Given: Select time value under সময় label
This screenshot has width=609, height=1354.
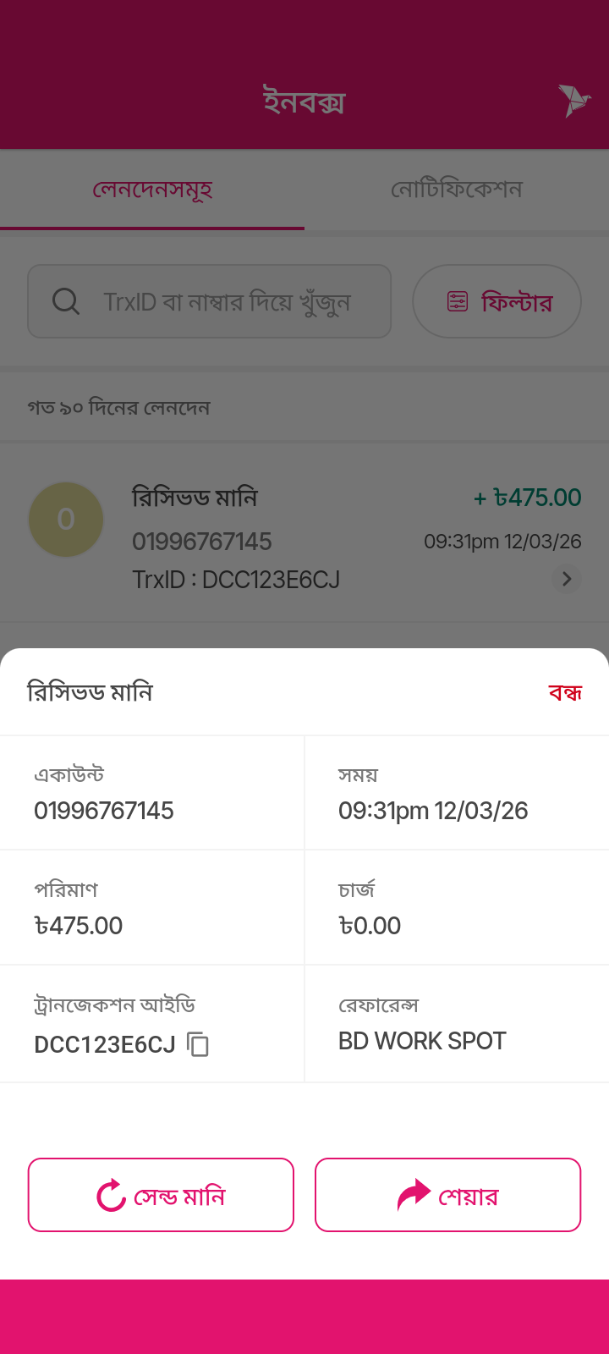Looking at the screenshot, I should pyautogui.click(x=433, y=811).
